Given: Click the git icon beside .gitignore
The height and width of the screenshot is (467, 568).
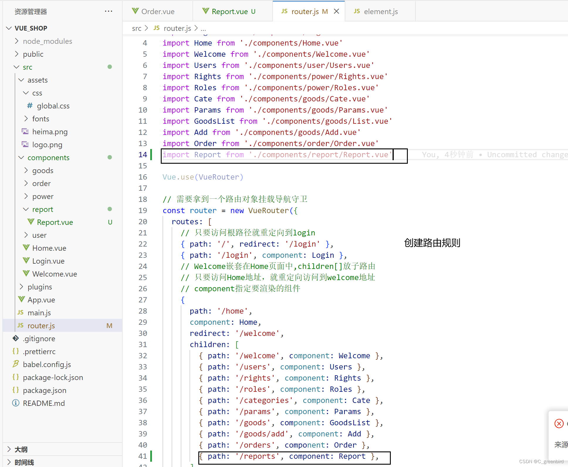Looking at the screenshot, I should pos(16,338).
